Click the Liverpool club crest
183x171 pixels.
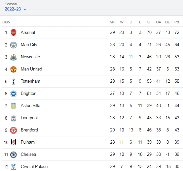14,118
